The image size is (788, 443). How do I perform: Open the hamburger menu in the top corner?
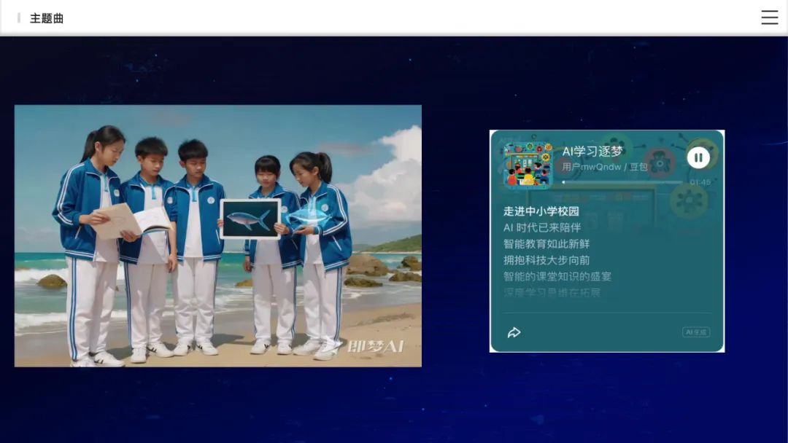(770, 17)
